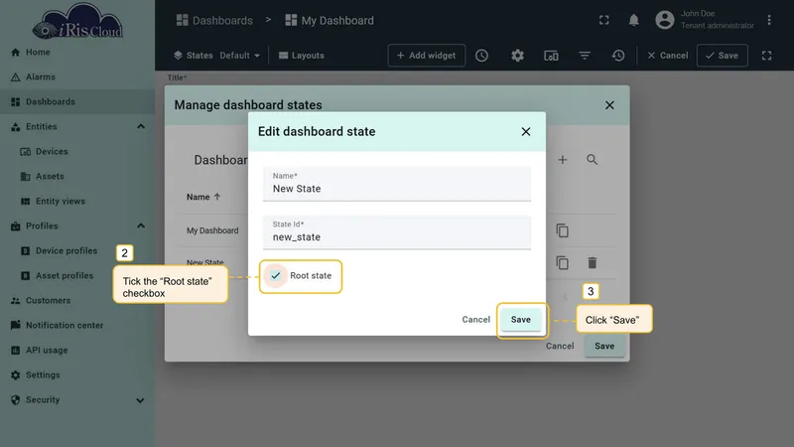
Task: Open the States layers button
Action: click(193, 56)
